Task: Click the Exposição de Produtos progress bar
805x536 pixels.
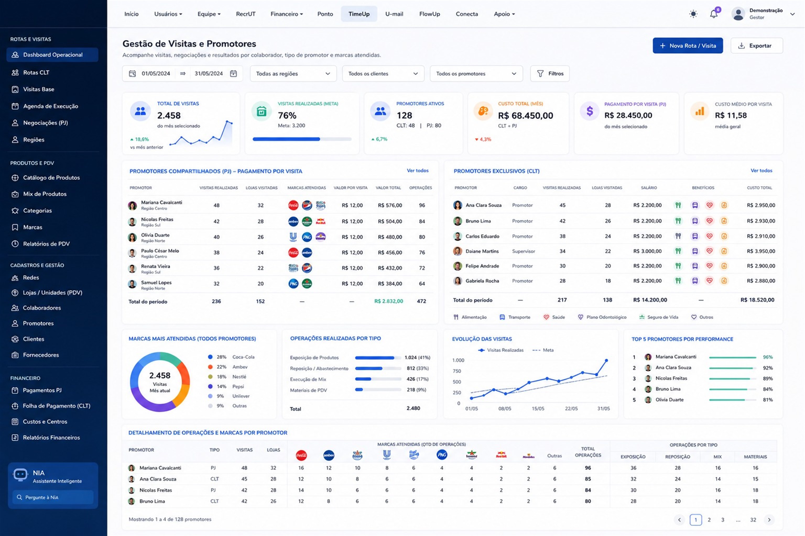Action: (378, 358)
